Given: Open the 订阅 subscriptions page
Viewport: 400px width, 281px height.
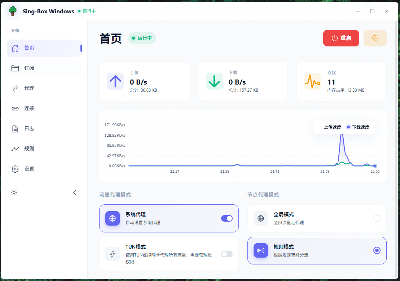Looking at the screenshot, I should tap(30, 68).
